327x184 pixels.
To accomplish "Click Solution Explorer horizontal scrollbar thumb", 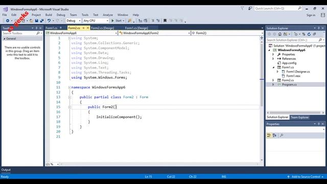I will point(295,112).
